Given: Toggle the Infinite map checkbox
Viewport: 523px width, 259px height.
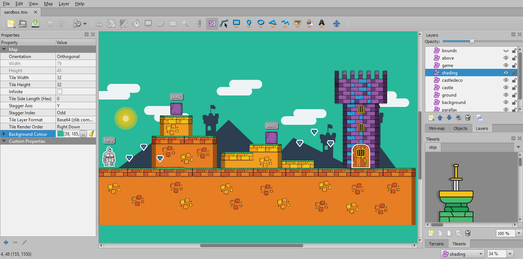Looking at the screenshot, I should 60,92.
